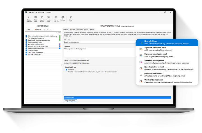Open the Exceptions tab
The image size is (202, 133).
(x=80, y=29)
